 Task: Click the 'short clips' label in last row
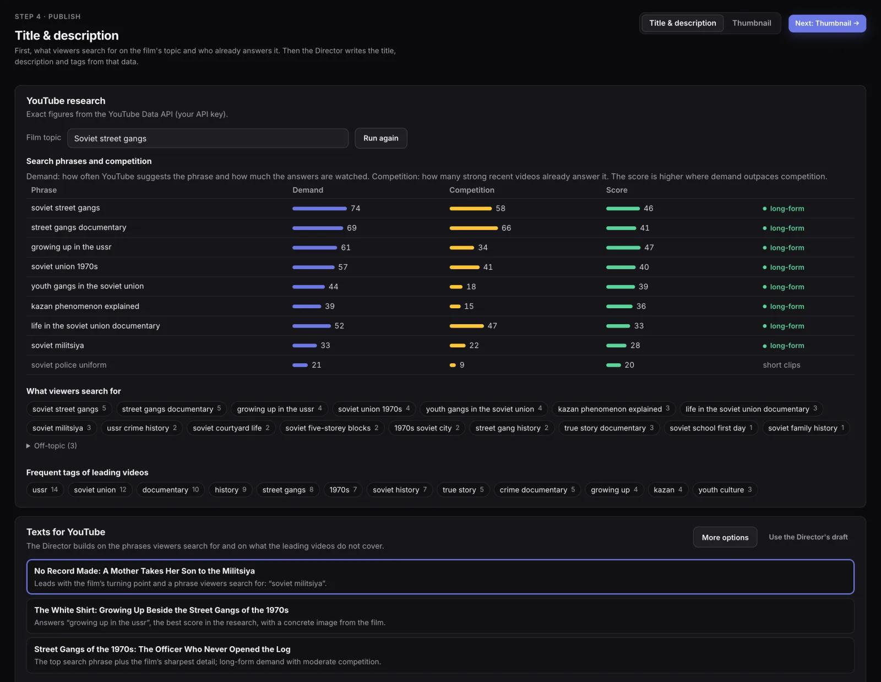(x=781, y=365)
